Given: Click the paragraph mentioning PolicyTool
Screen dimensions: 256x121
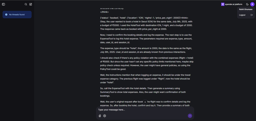Looking at the screenshot, I should (x=147, y=63).
